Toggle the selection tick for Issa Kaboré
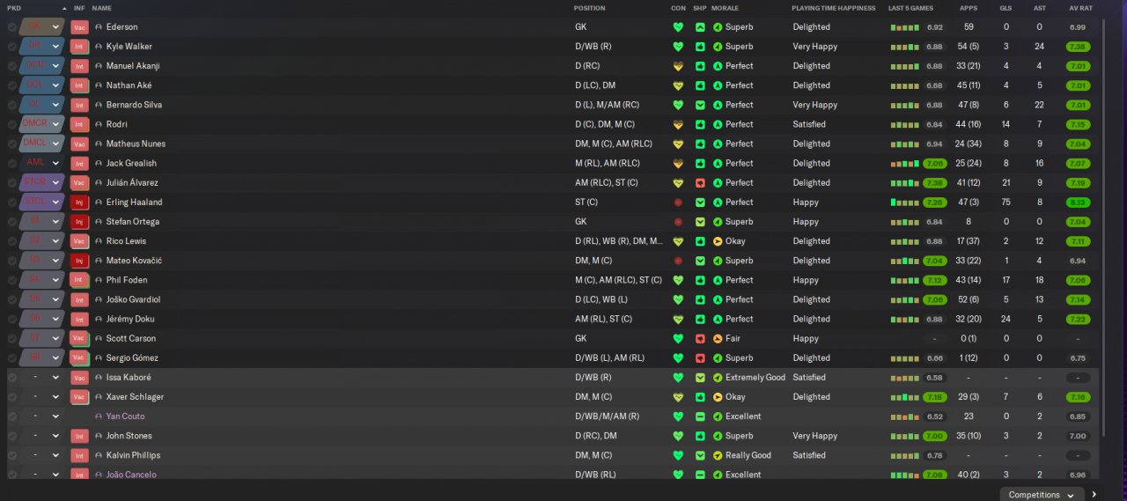 pos(12,378)
